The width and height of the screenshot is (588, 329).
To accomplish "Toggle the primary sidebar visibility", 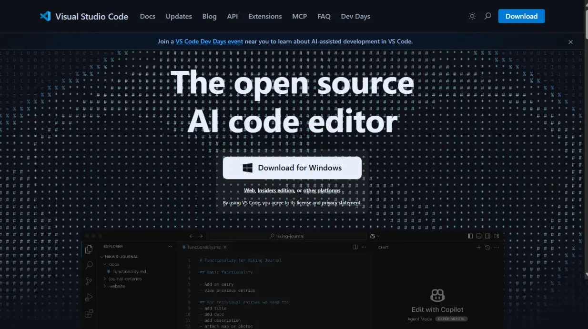I will [x=470, y=236].
